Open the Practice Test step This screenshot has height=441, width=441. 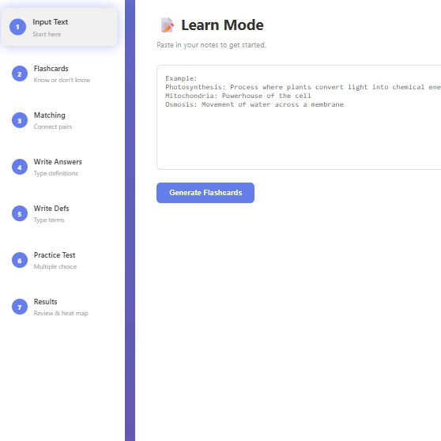pos(59,261)
